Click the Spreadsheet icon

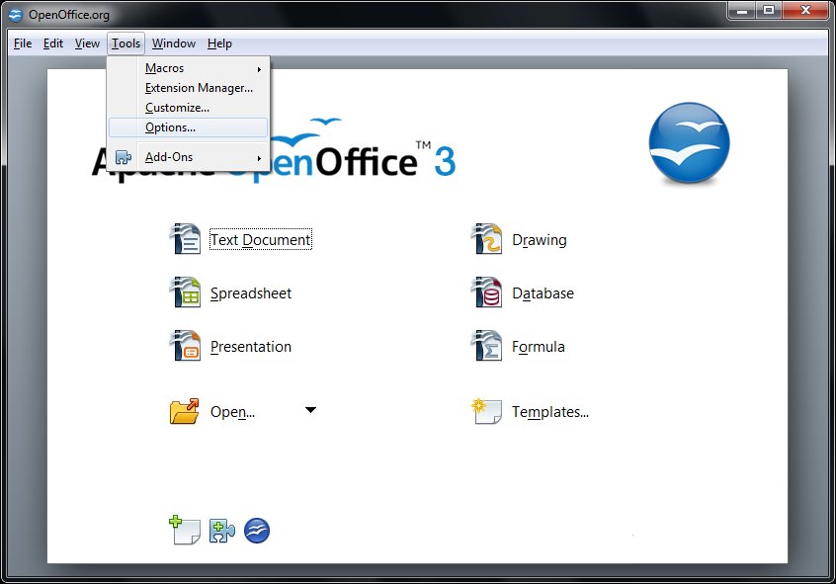click(x=185, y=292)
